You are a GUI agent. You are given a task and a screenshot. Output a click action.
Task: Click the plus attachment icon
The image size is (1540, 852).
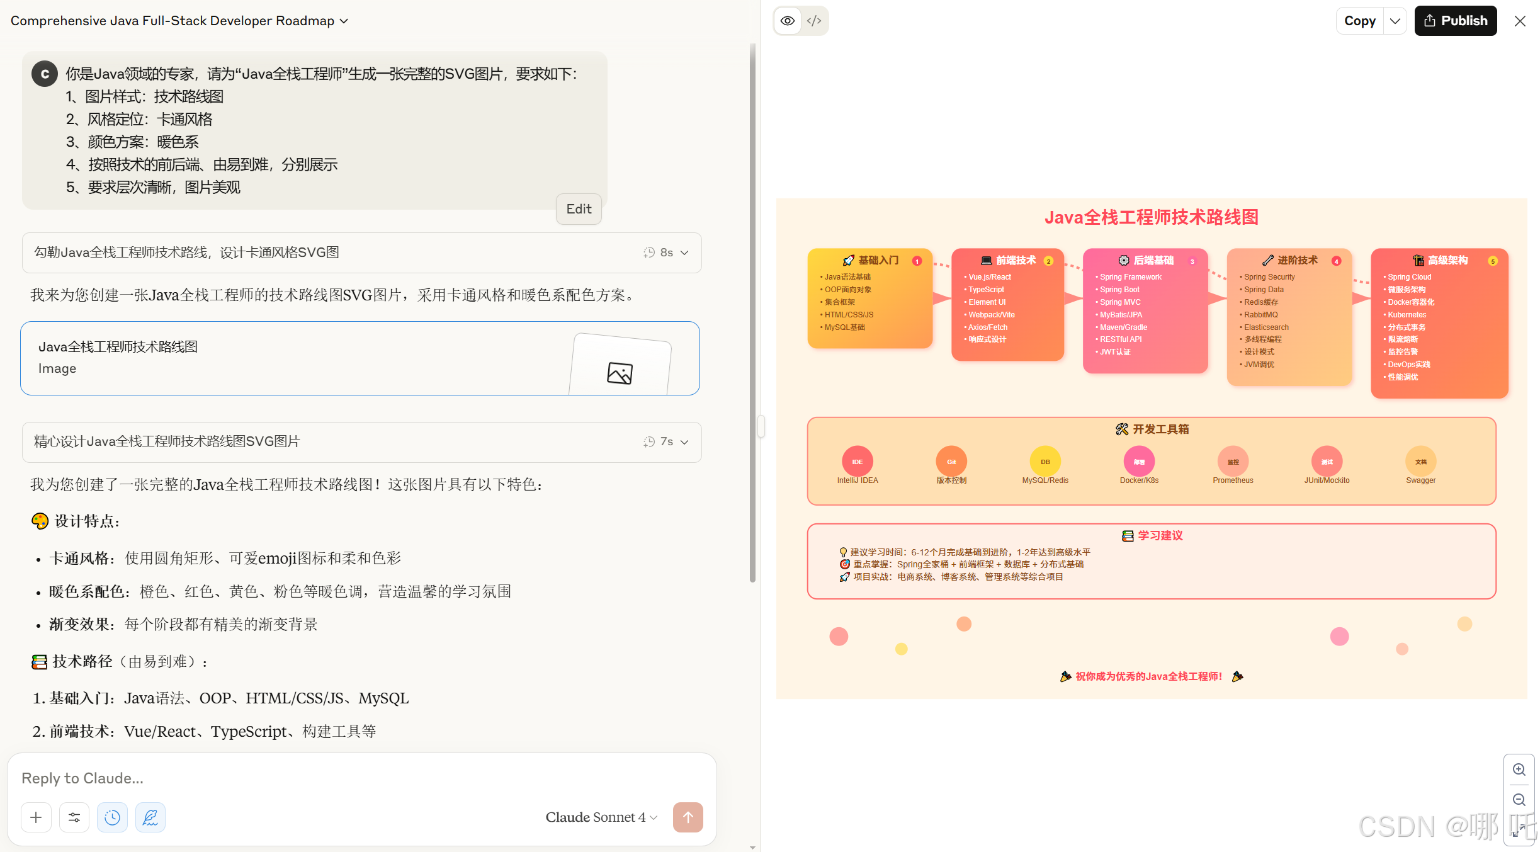pyautogui.click(x=36, y=817)
